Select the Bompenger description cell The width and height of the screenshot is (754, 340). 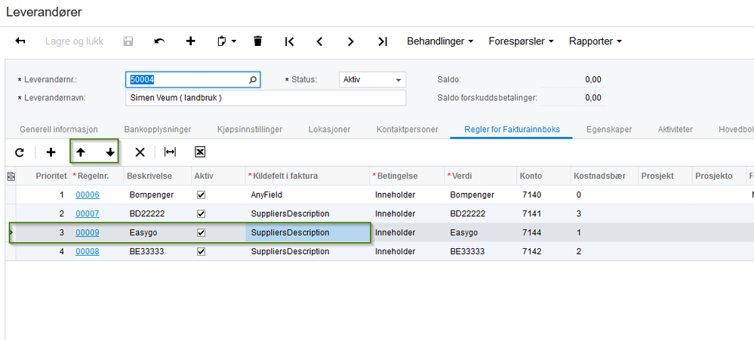point(157,195)
